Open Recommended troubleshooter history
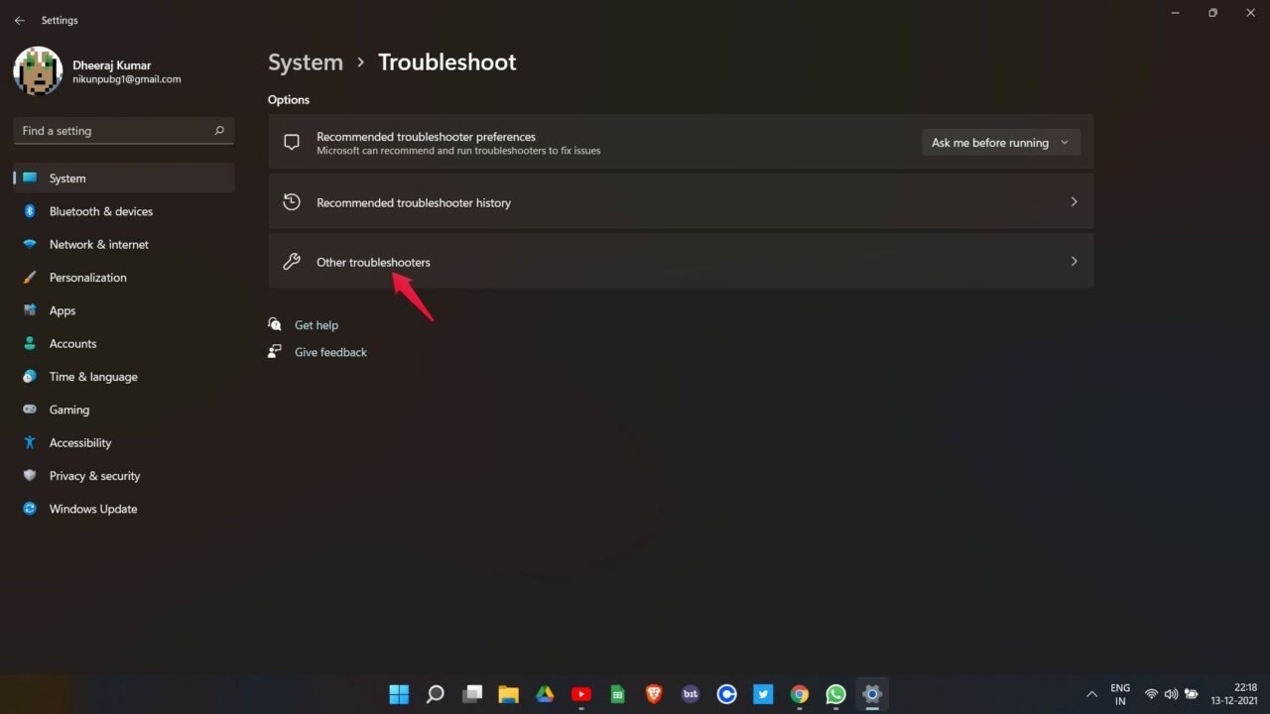This screenshot has height=714, width=1270. point(681,202)
